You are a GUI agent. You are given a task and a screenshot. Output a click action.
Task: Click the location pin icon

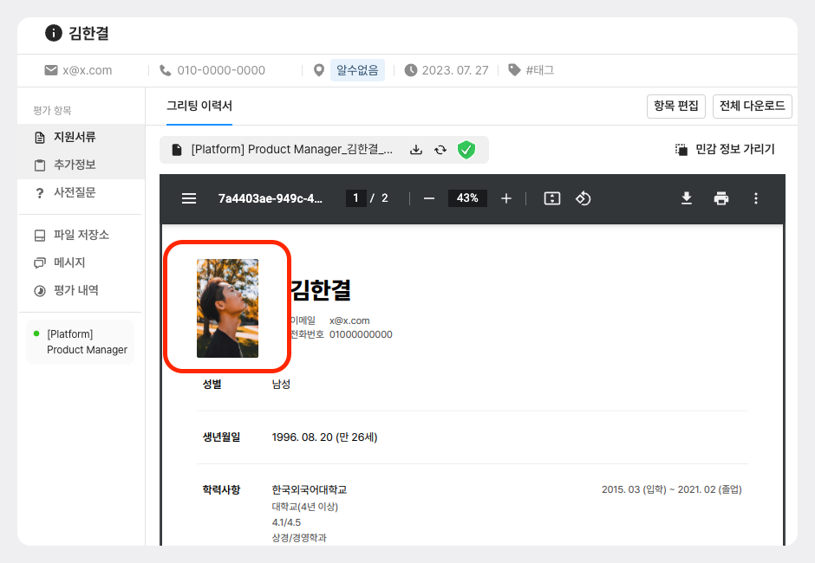click(x=319, y=70)
